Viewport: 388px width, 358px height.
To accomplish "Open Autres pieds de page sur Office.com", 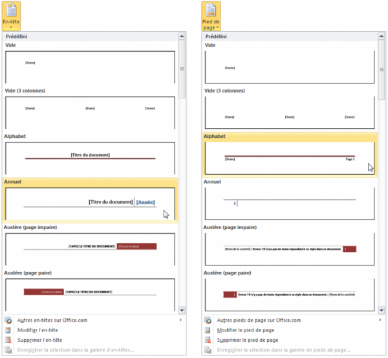I will coord(294,320).
